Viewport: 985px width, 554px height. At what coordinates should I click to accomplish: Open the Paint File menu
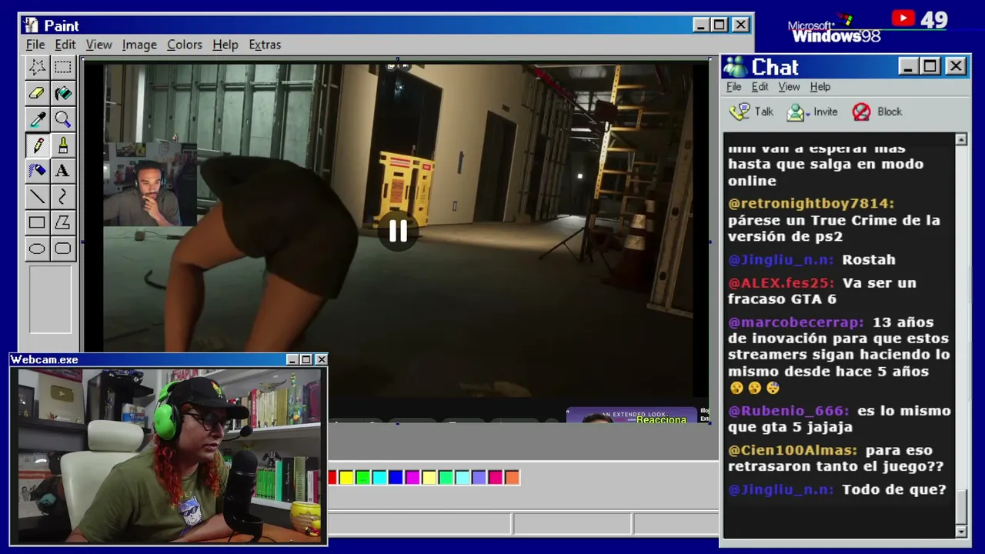pos(35,45)
